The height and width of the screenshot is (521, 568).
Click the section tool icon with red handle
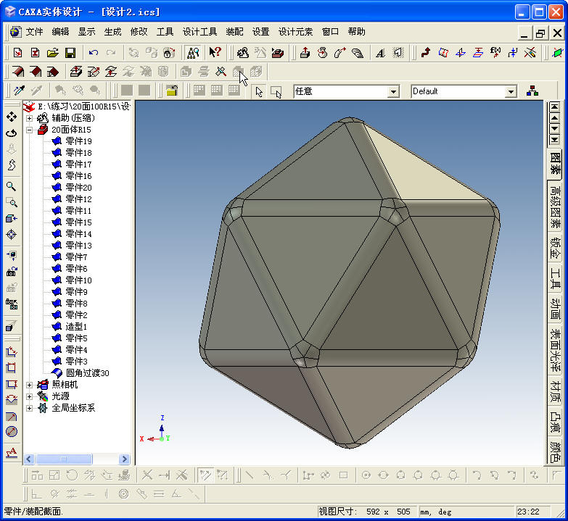pyautogui.click(x=221, y=72)
